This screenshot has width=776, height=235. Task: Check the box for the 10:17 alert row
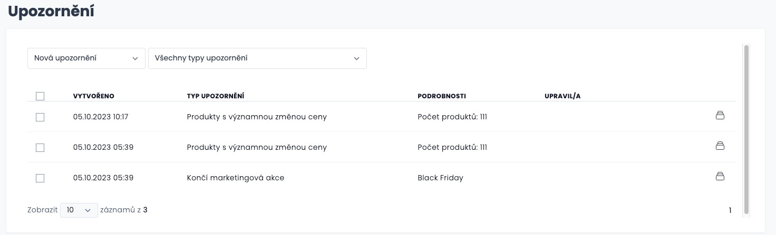[40, 117]
